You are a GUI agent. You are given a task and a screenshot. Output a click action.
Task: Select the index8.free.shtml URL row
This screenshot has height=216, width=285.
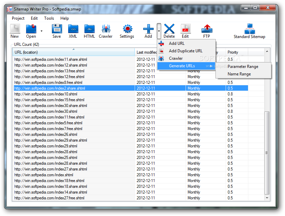[x=131, y=83]
